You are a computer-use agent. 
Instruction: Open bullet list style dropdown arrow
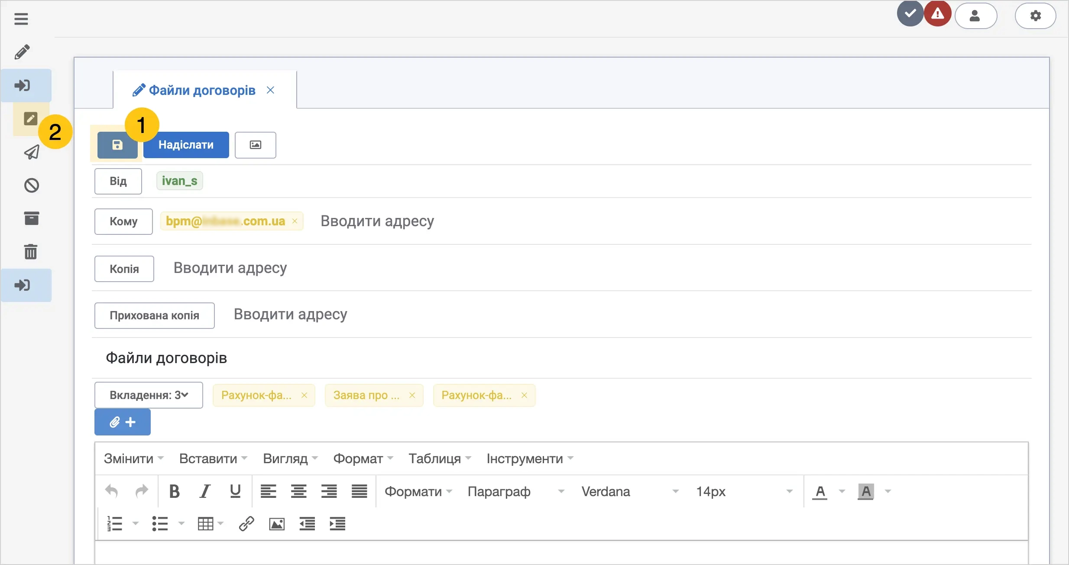coord(181,524)
